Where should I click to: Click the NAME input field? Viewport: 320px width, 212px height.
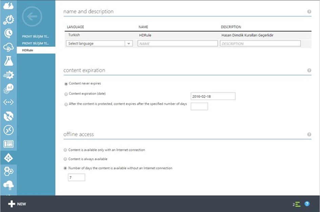point(178,43)
